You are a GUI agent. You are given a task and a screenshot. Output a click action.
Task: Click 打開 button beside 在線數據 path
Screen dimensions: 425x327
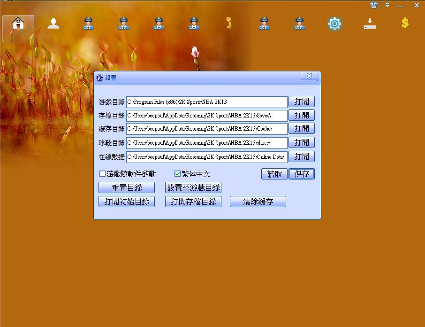(301, 156)
